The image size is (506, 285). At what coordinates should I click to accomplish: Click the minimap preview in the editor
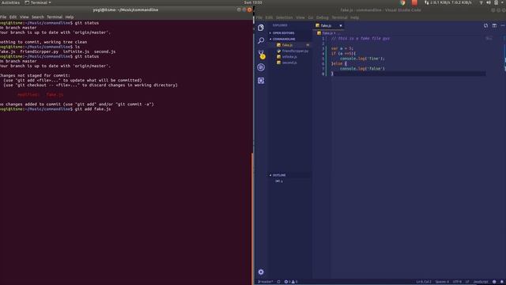[x=489, y=39]
